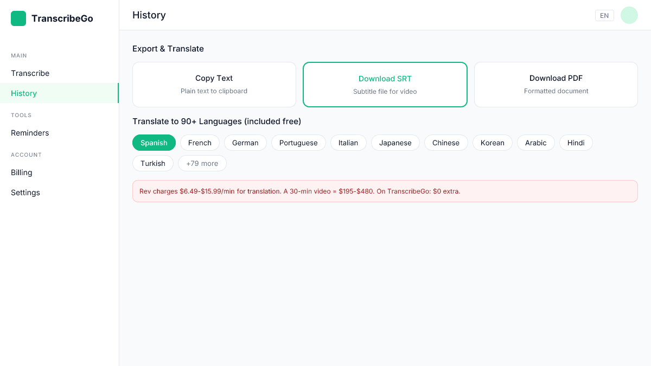Pick Japanese as target language
This screenshot has height=366, width=651.
(x=395, y=143)
